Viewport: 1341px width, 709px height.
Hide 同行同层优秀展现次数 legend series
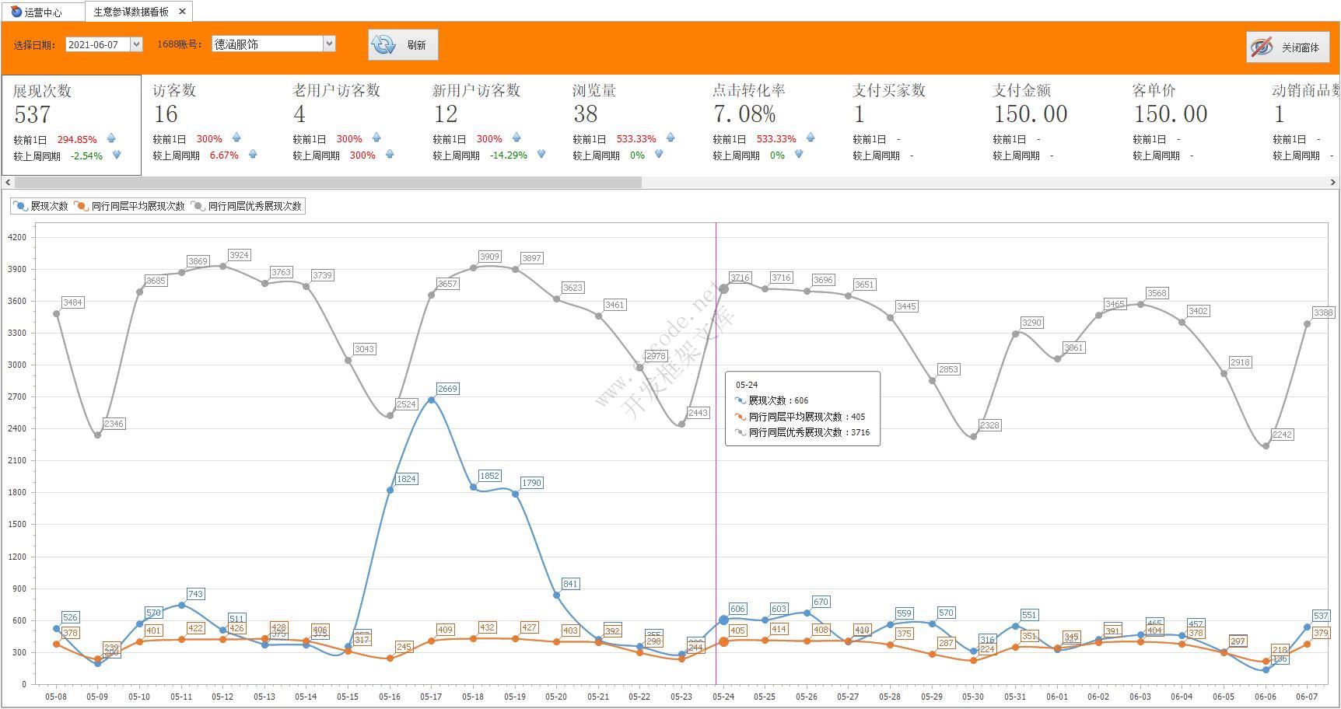(247, 207)
